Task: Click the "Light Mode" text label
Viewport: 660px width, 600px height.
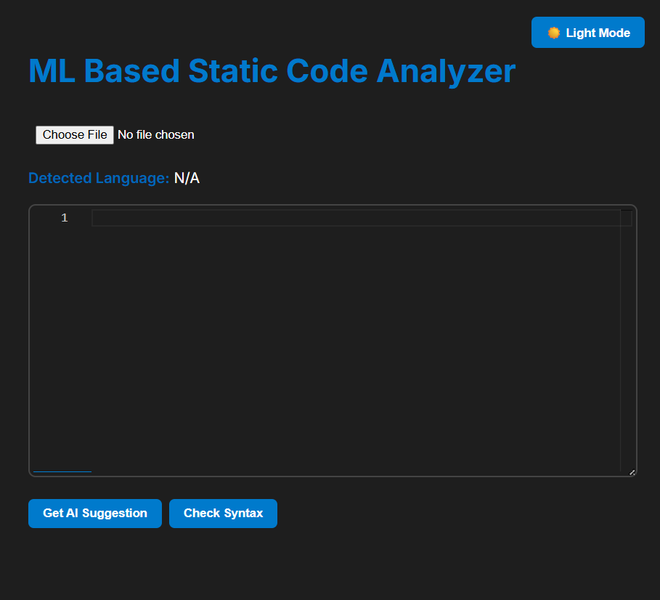Action: tap(598, 33)
